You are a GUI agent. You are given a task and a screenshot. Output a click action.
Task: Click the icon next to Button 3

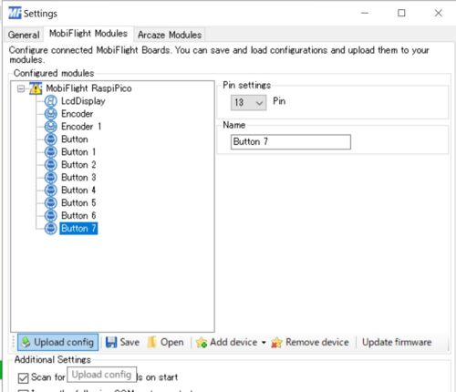pyautogui.click(x=50, y=178)
